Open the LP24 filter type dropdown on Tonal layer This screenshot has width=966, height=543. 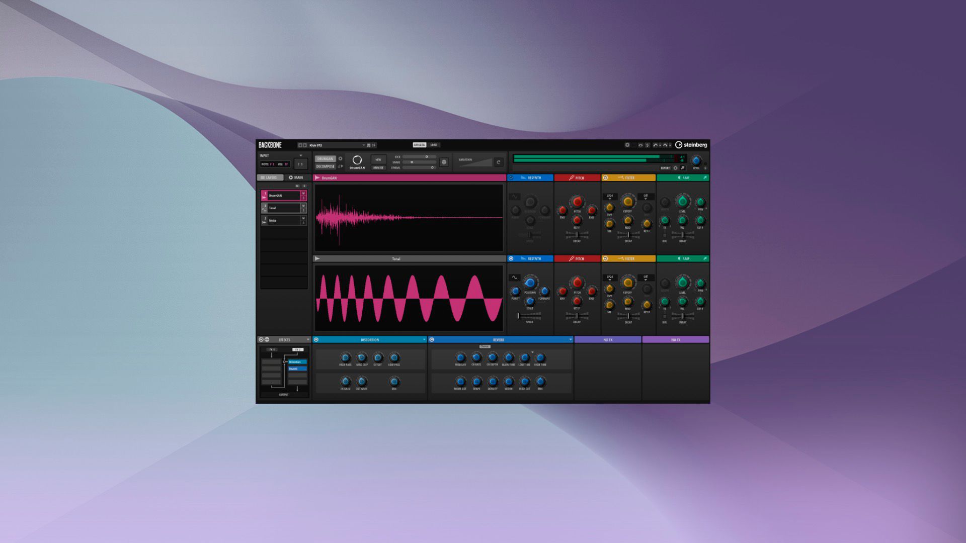[x=610, y=278]
